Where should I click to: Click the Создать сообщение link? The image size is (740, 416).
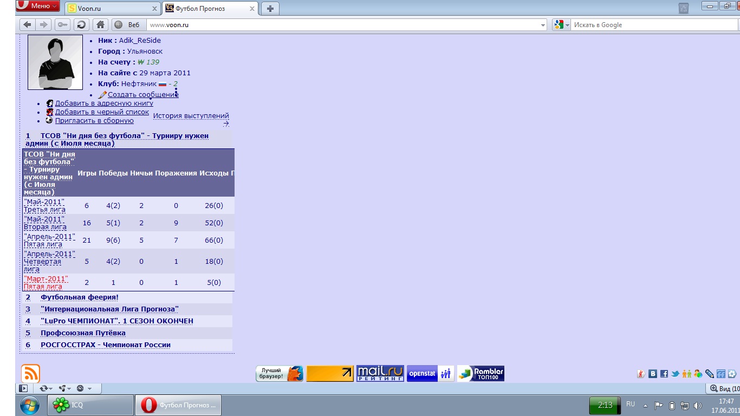pos(143,95)
